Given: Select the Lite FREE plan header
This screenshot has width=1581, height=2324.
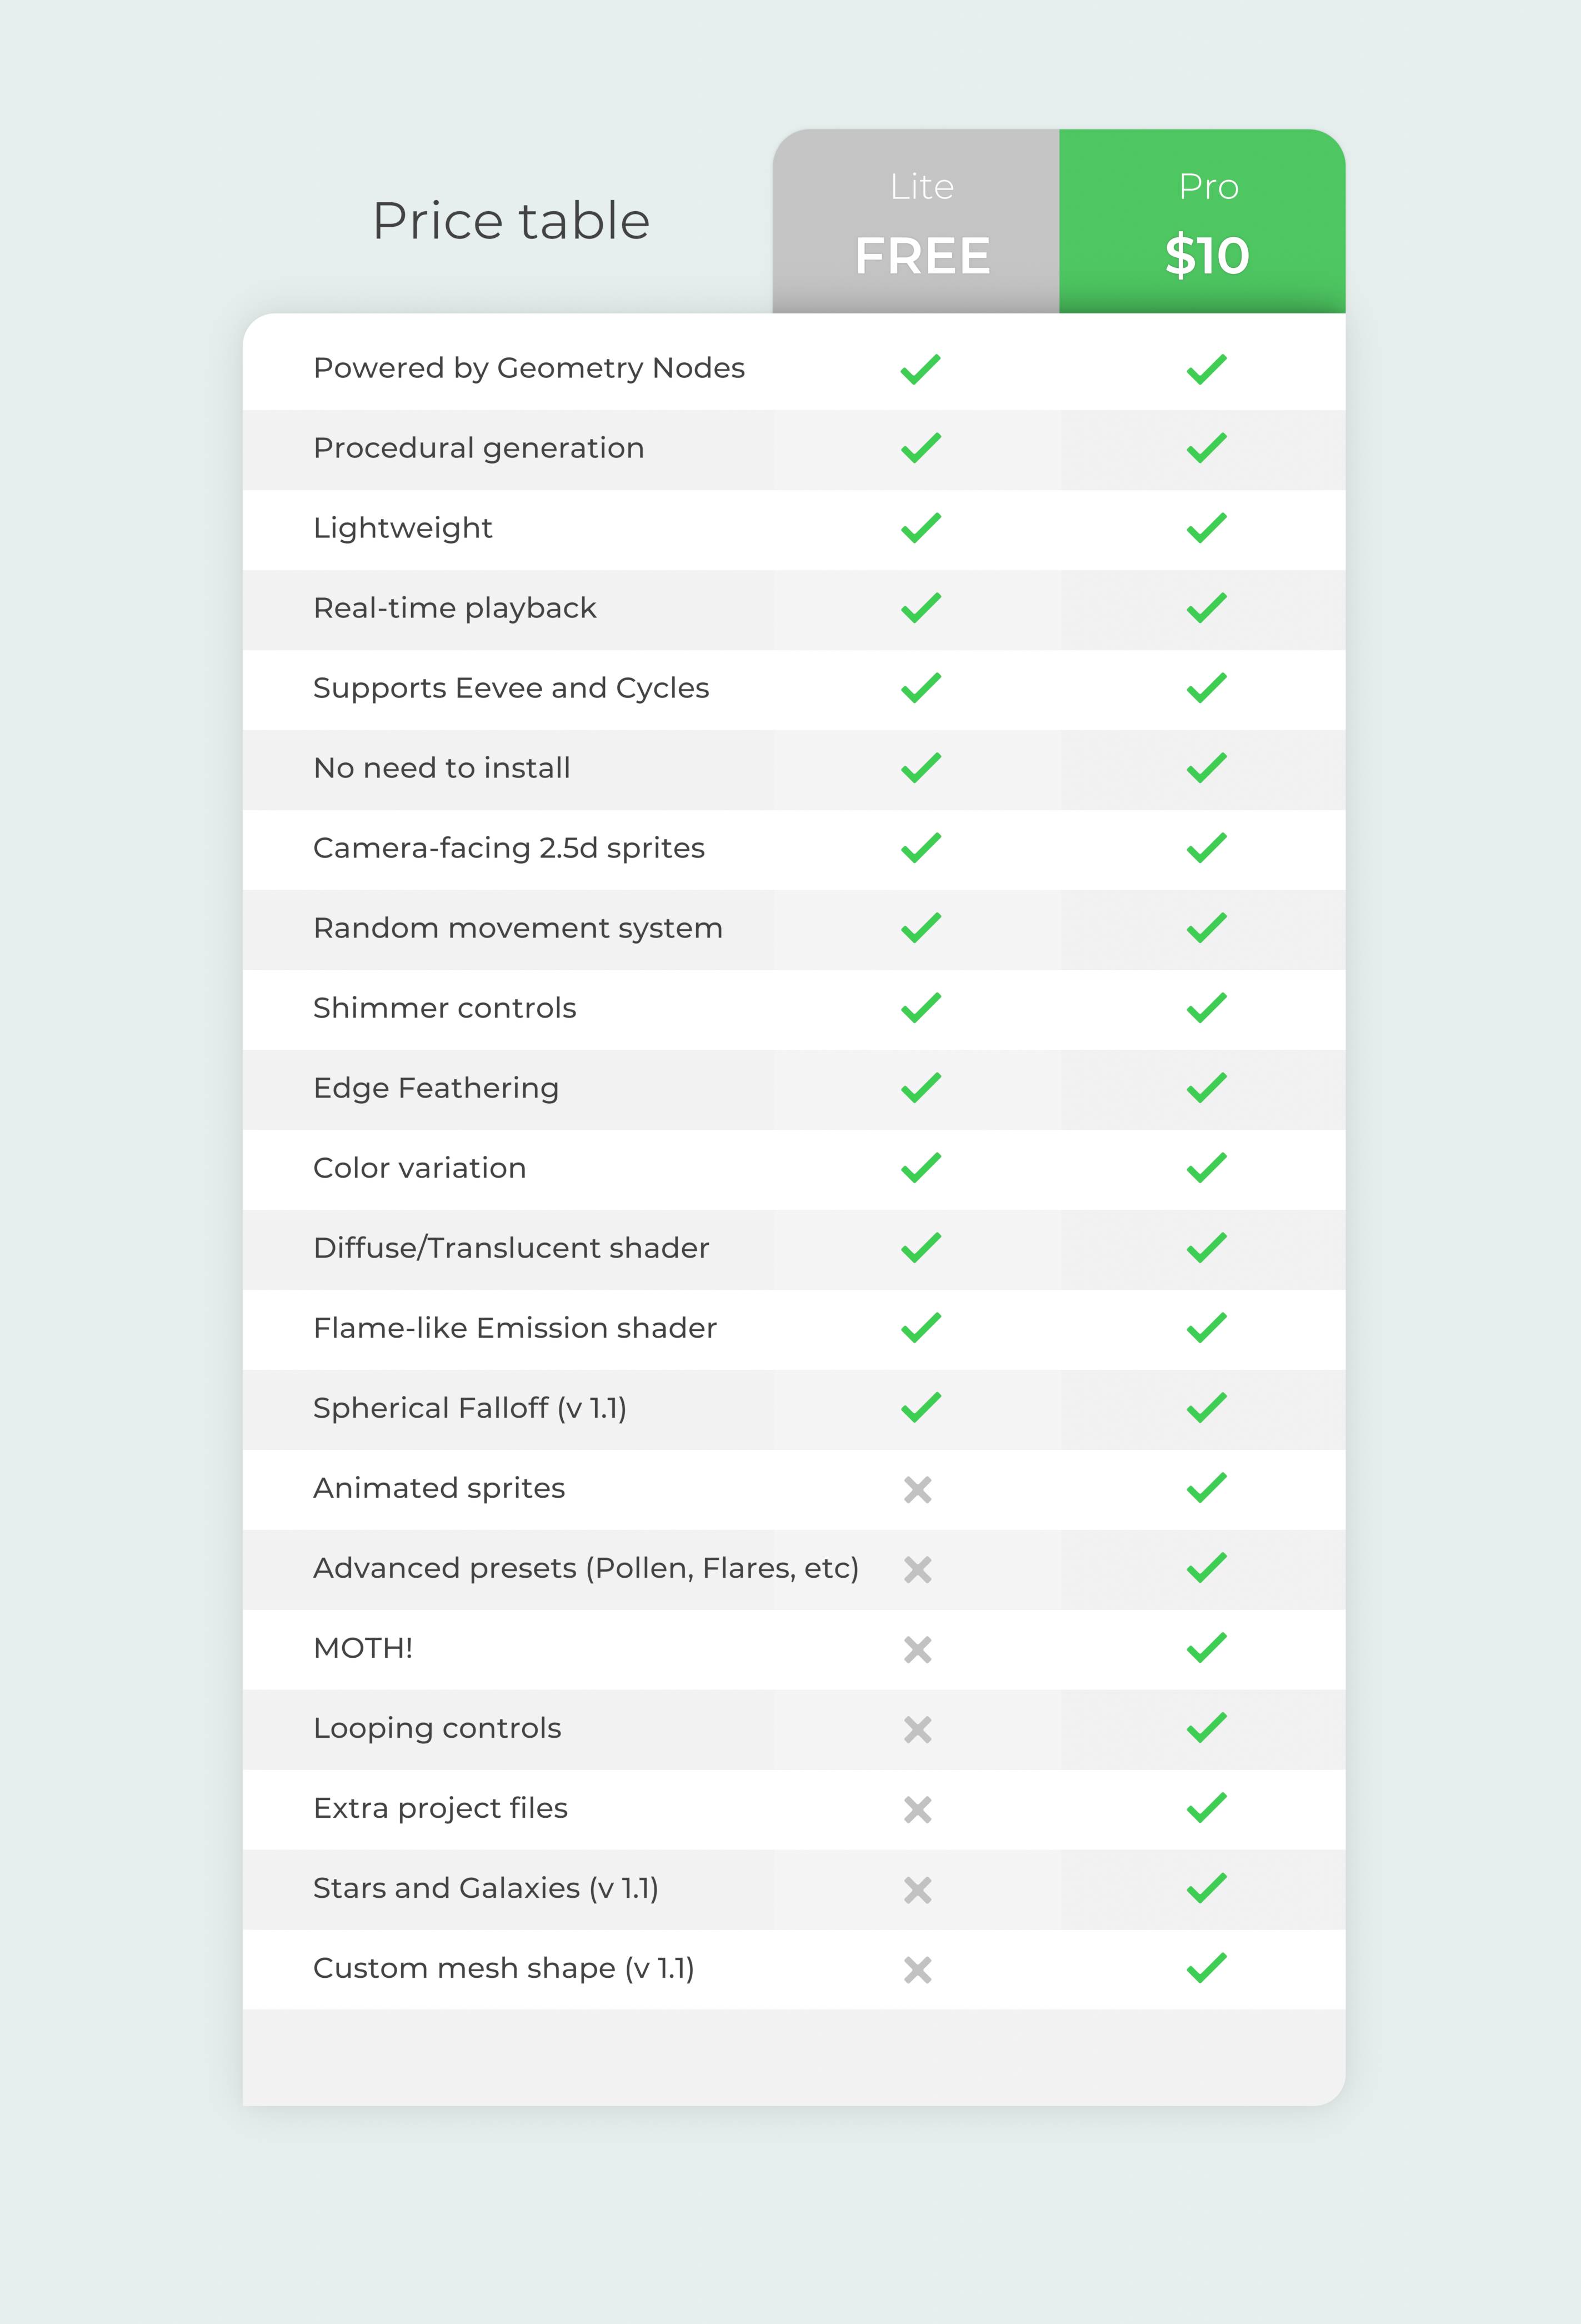Looking at the screenshot, I should 920,222.
